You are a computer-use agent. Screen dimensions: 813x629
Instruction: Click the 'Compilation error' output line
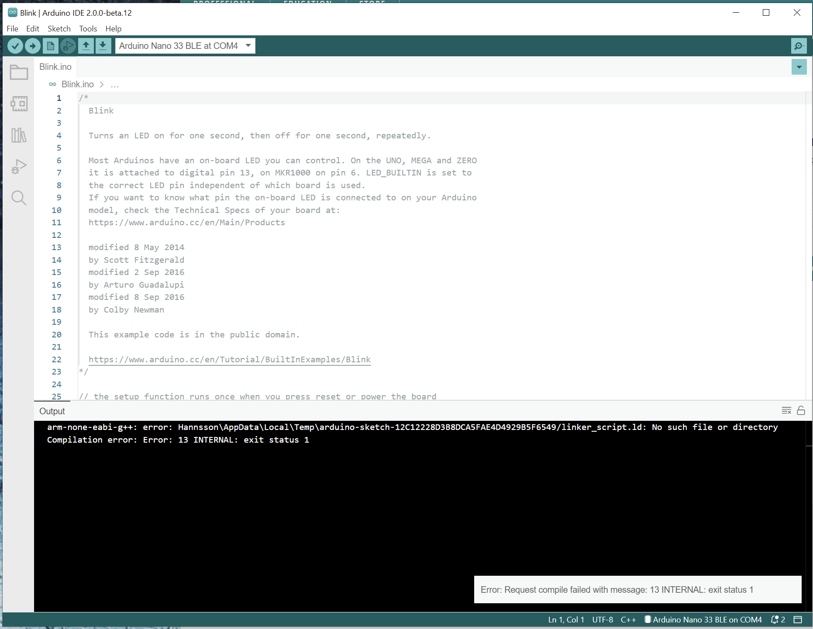178,440
